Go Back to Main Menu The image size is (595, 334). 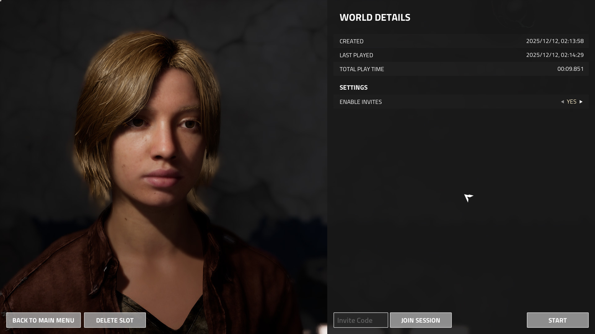(x=43, y=320)
